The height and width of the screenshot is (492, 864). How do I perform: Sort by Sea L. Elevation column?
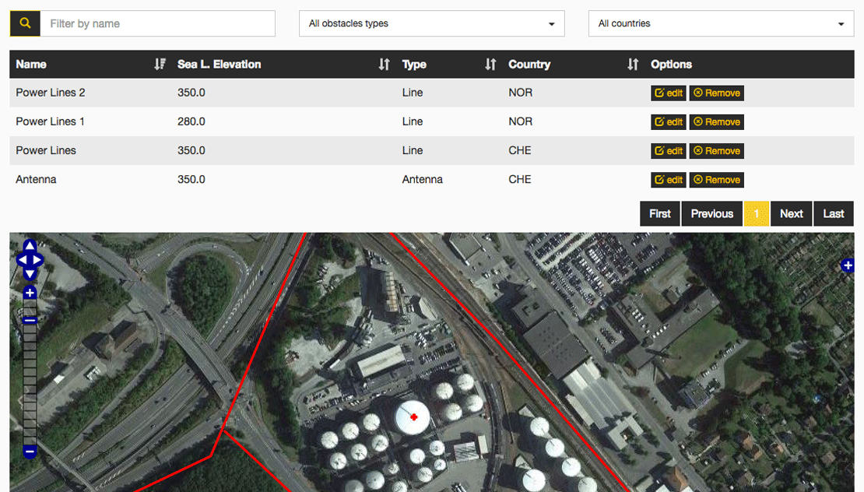384,65
